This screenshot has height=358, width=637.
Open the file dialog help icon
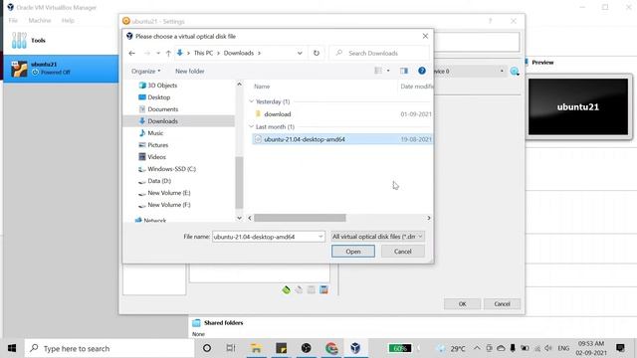tap(422, 71)
